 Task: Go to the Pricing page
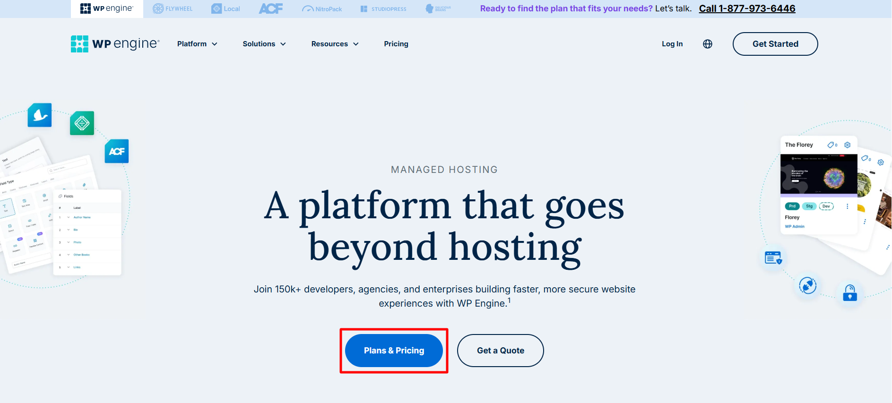coord(396,44)
